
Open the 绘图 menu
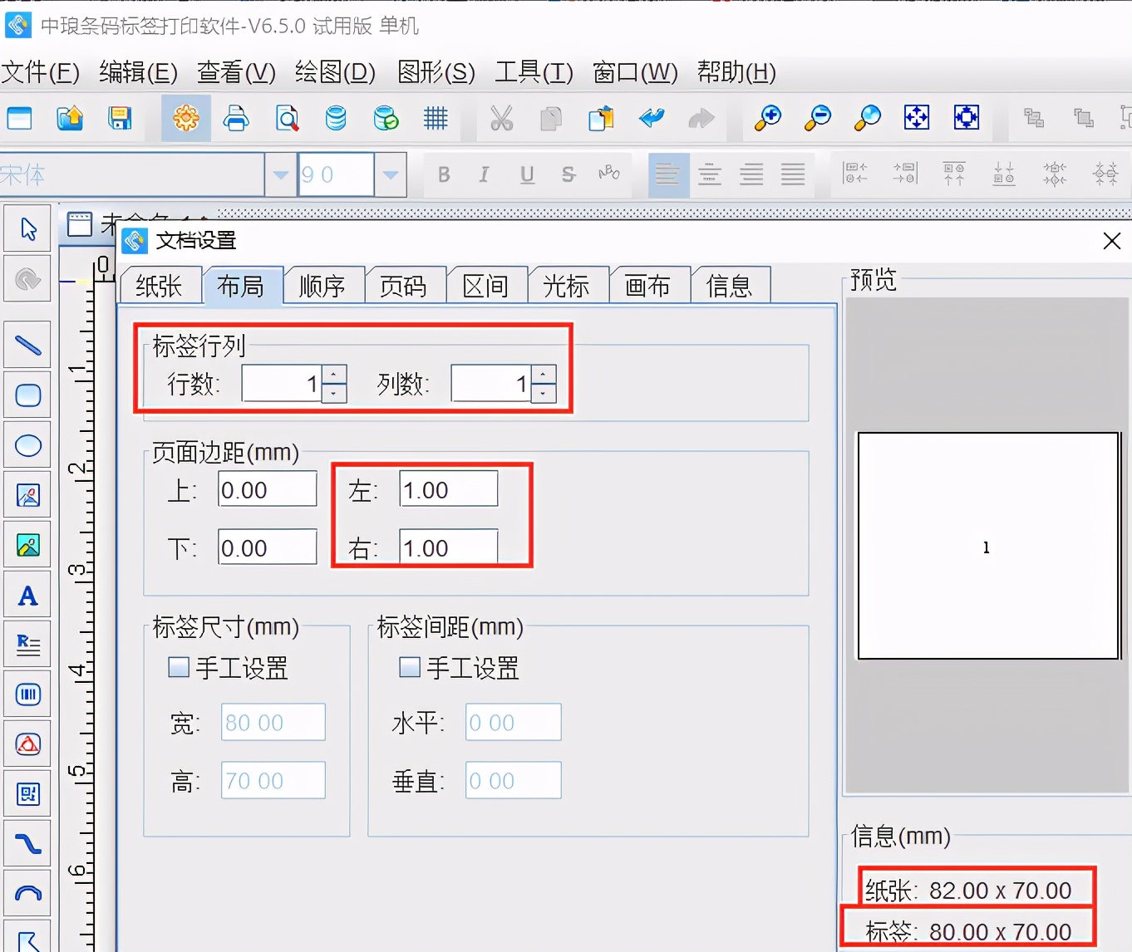coord(334,73)
